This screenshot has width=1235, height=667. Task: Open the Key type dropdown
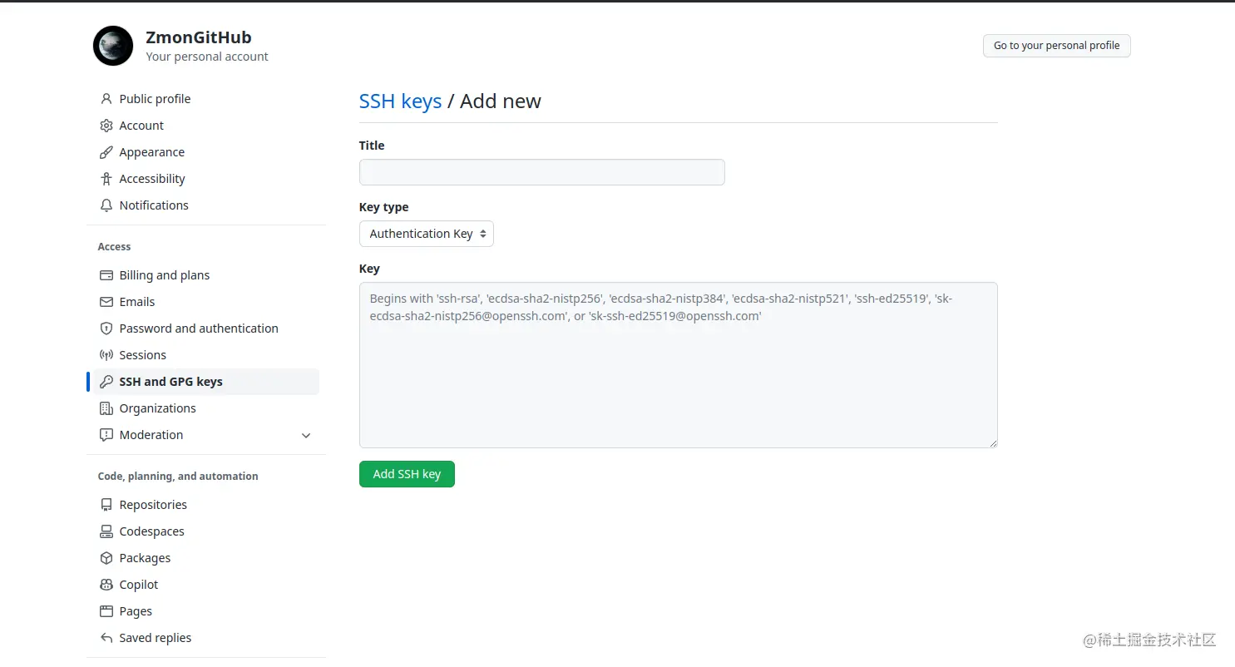427,234
